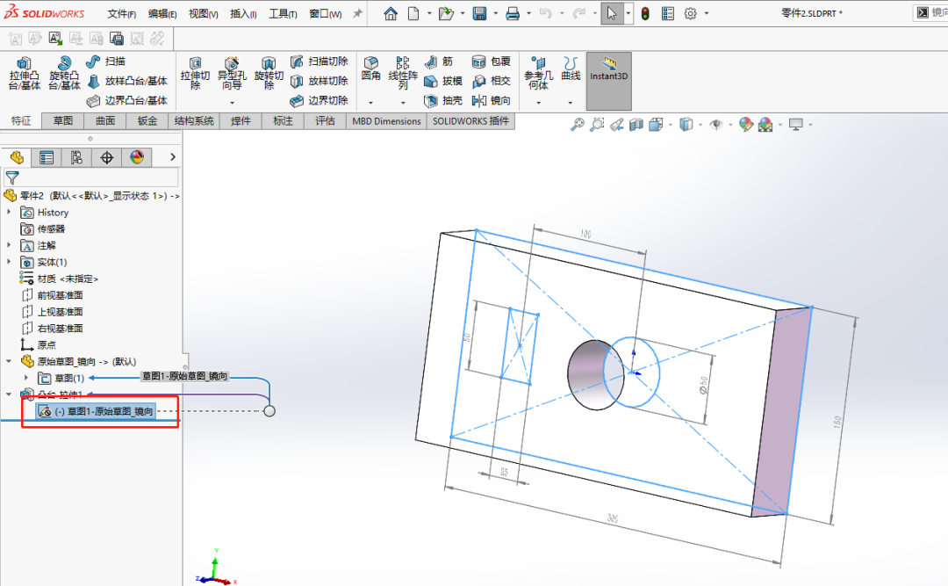Open dropdown under 参考几何体

(x=538, y=102)
